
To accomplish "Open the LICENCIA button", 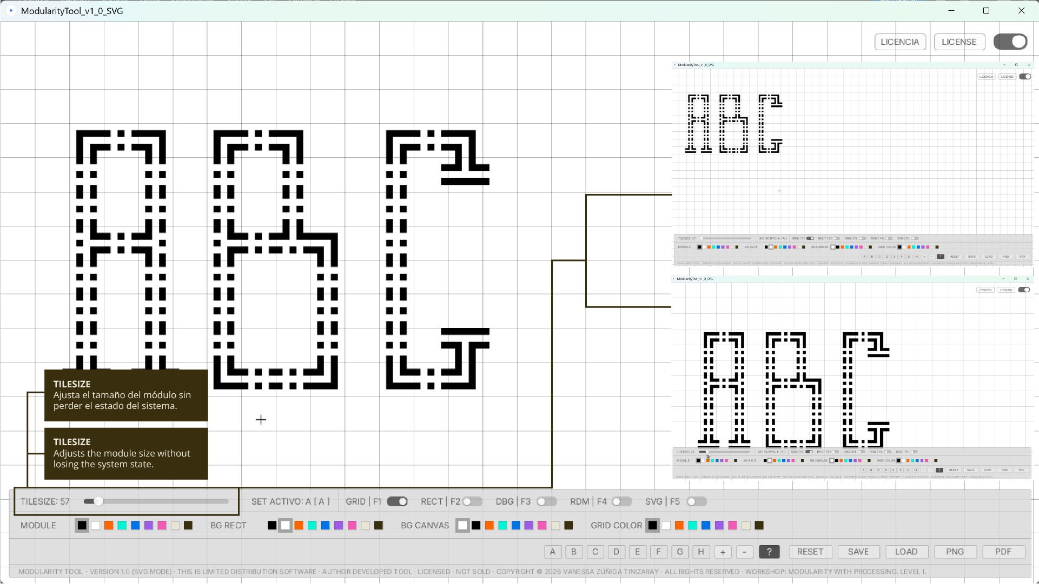I will (x=899, y=42).
